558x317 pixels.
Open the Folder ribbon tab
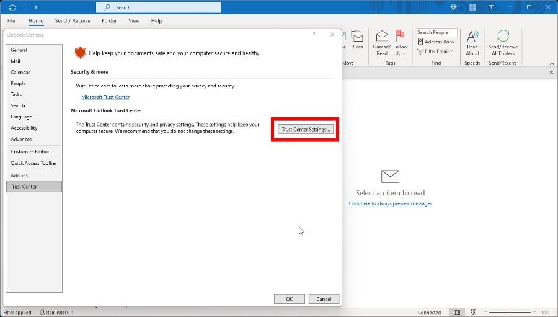(109, 20)
